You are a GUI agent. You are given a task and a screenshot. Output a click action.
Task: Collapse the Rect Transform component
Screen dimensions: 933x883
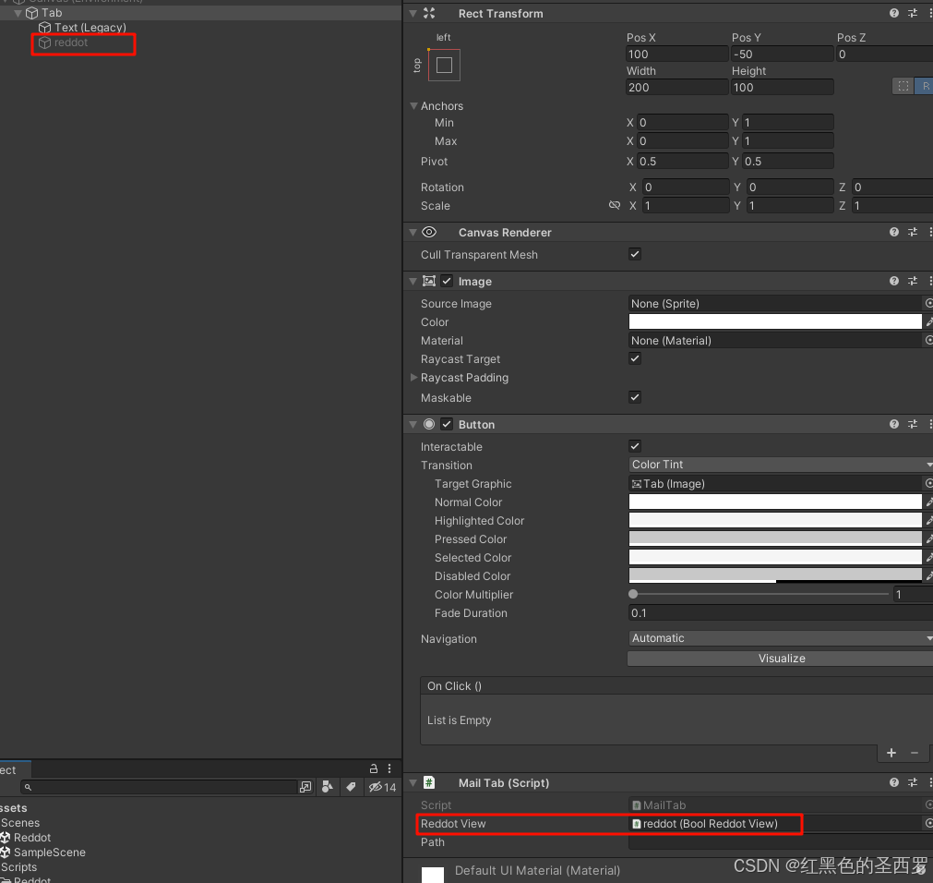point(413,13)
